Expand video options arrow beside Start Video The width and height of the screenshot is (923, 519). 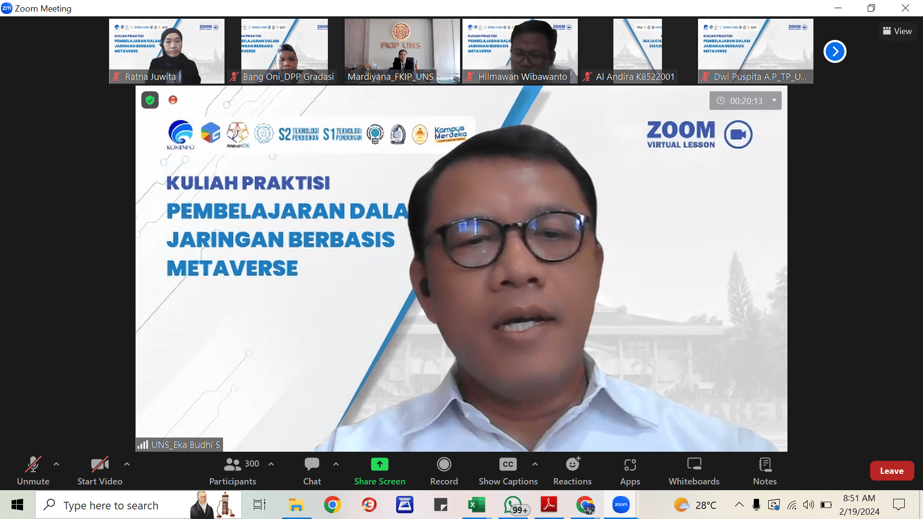(127, 464)
